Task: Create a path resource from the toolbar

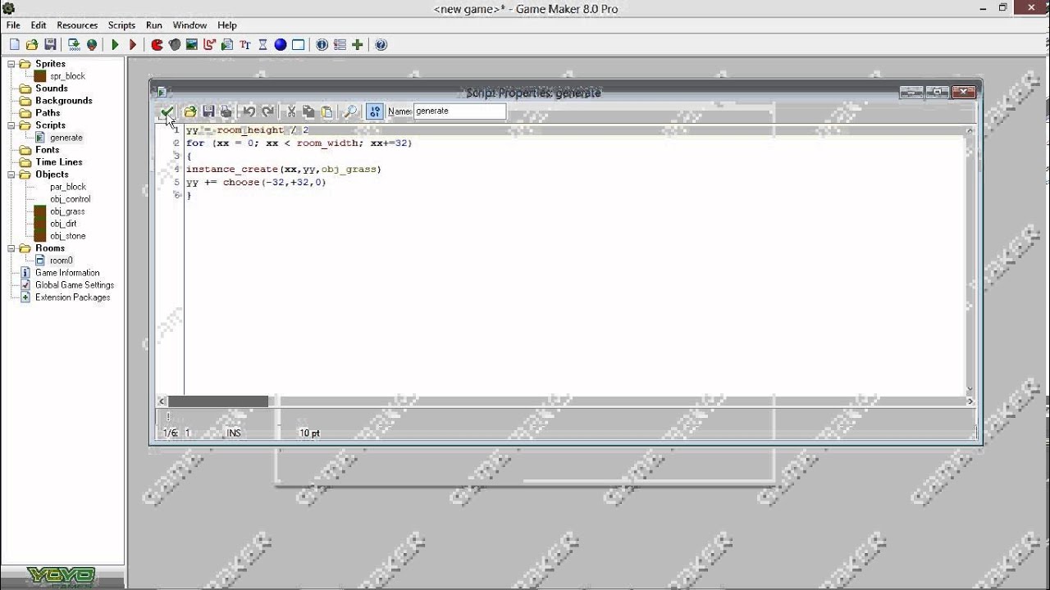Action: (210, 45)
